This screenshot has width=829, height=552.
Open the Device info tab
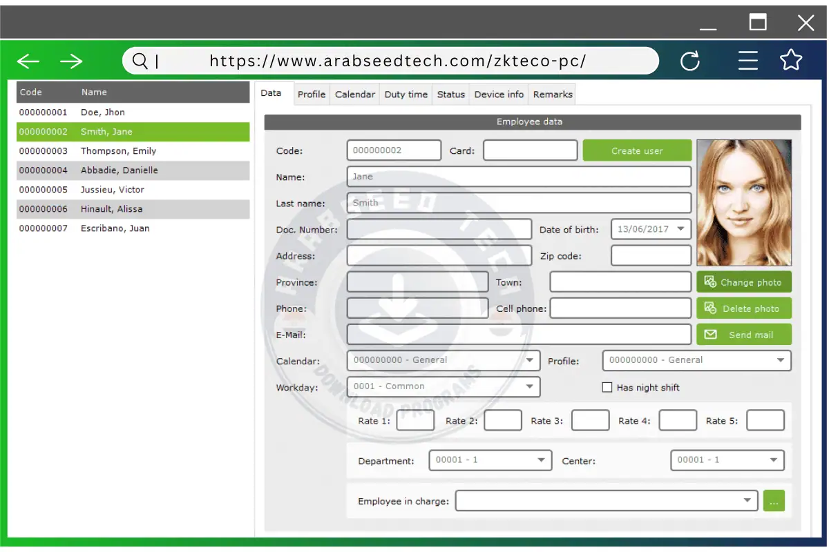[x=499, y=95]
